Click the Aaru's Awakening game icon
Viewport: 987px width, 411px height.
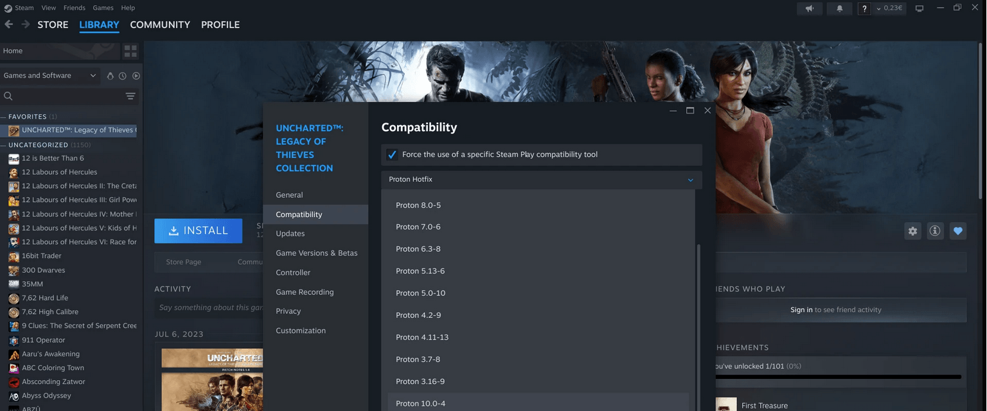[x=13, y=354]
